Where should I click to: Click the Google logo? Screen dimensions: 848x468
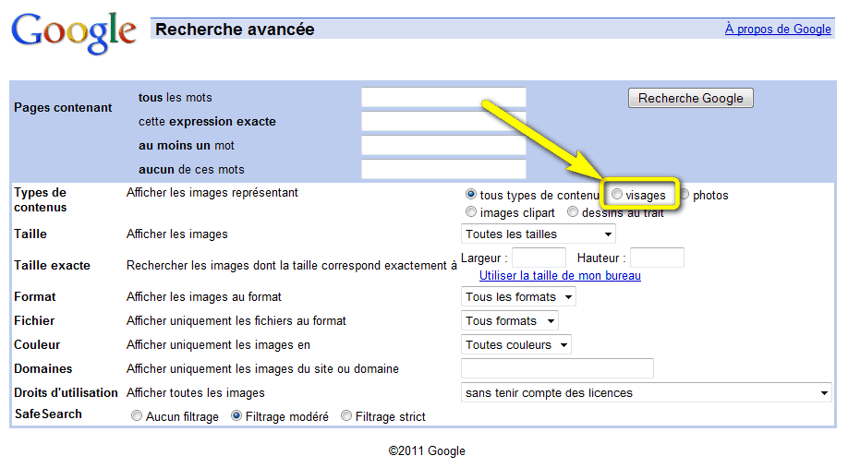click(x=74, y=32)
